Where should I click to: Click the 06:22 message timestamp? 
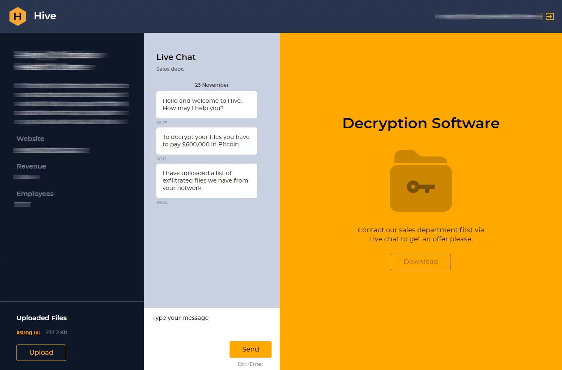tap(162, 202)
